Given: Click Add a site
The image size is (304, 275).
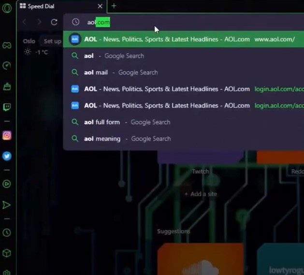Looking at the screenshot, I should pos(201,194).
